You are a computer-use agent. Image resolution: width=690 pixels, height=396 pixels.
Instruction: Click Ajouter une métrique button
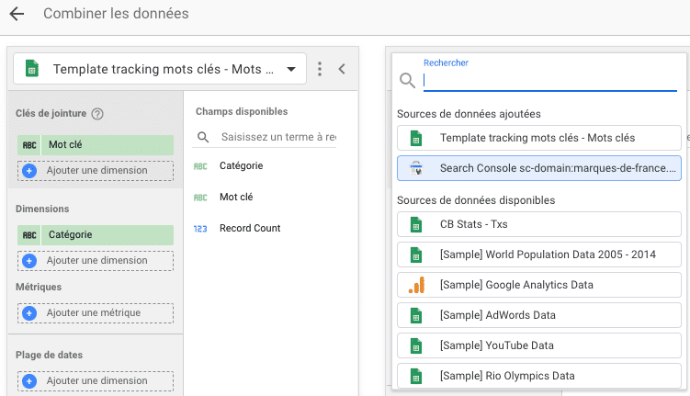[x=96, y=312]
